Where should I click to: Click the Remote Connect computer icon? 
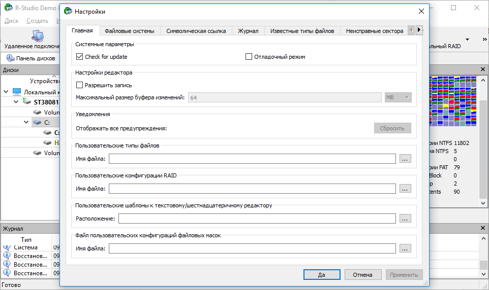[x=37, y=36]
